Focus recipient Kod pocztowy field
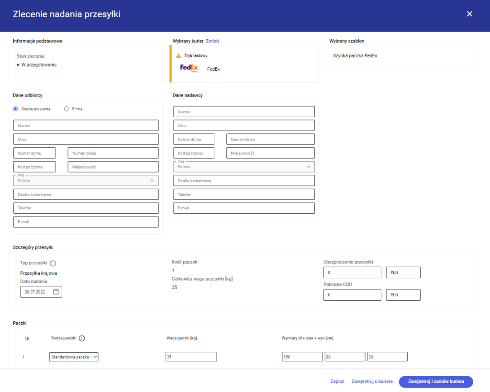 (x=34, y=167)
